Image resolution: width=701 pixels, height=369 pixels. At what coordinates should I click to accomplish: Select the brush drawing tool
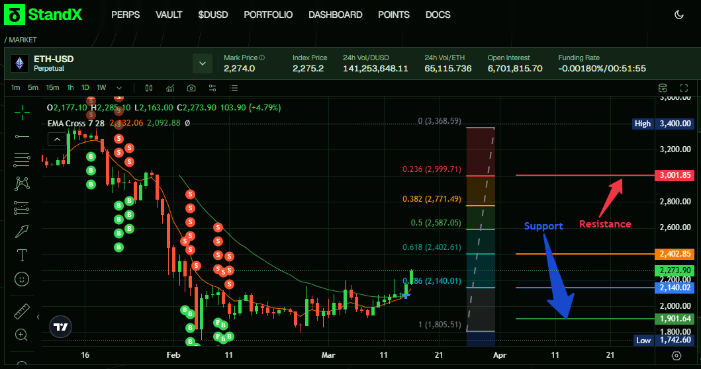click(22, 231)
